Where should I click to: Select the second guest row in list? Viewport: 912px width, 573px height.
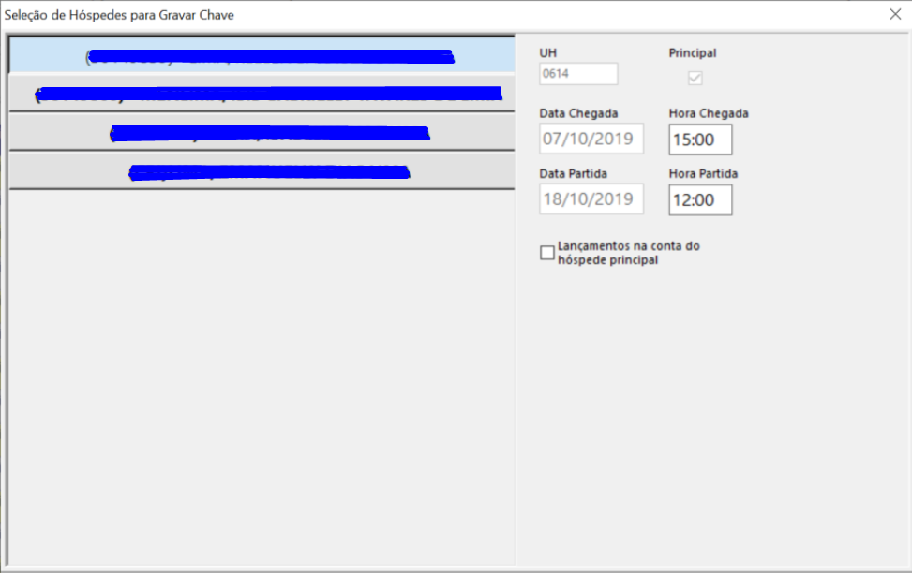(262, 94)
